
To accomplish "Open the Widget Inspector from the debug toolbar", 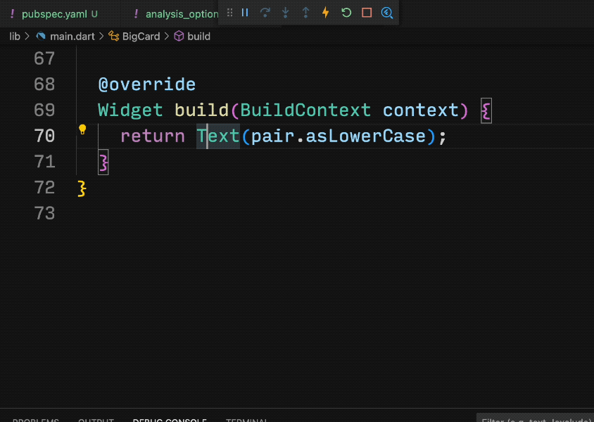I will tap(386, 13).
